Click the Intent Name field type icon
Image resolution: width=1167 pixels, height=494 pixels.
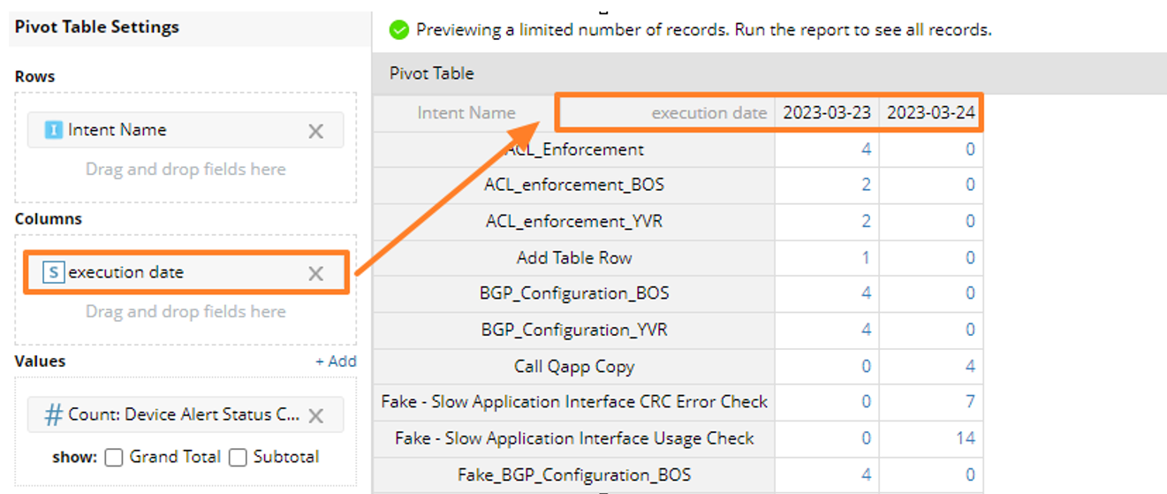pyautogui.click(x=54, y=130)
